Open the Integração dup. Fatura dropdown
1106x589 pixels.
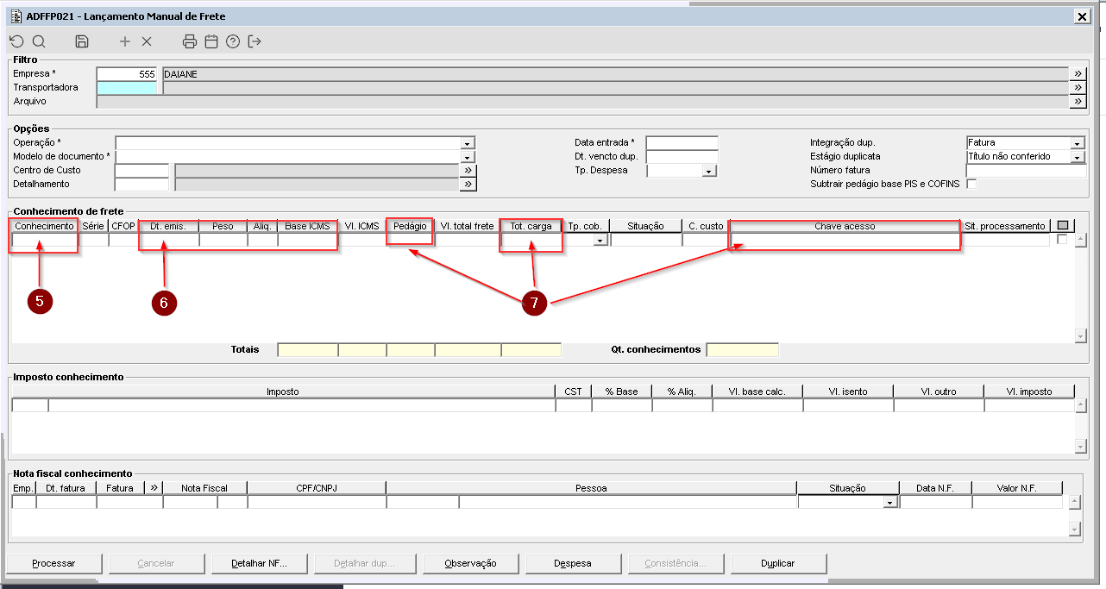(1077, 143)
